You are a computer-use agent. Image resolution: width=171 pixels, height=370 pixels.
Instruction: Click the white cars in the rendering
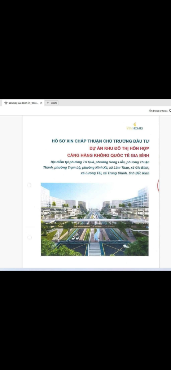[x=76, y=236]
